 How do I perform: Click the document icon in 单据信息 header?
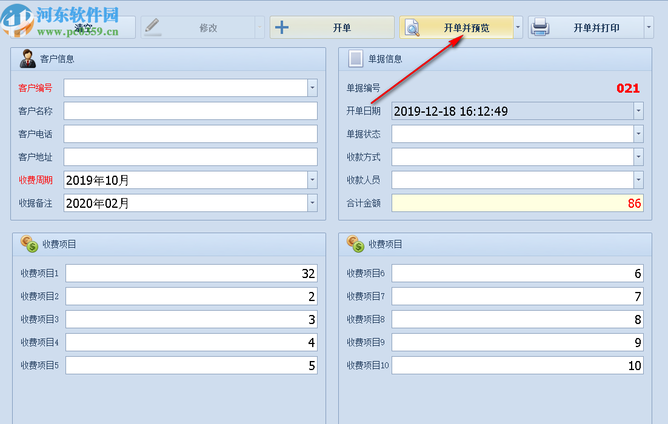pyautogui.click(x=354, y=58)
